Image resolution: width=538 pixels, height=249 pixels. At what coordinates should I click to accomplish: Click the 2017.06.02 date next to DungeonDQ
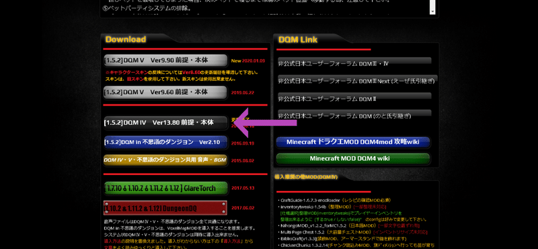pyautogui.click(x=243, y=208)
